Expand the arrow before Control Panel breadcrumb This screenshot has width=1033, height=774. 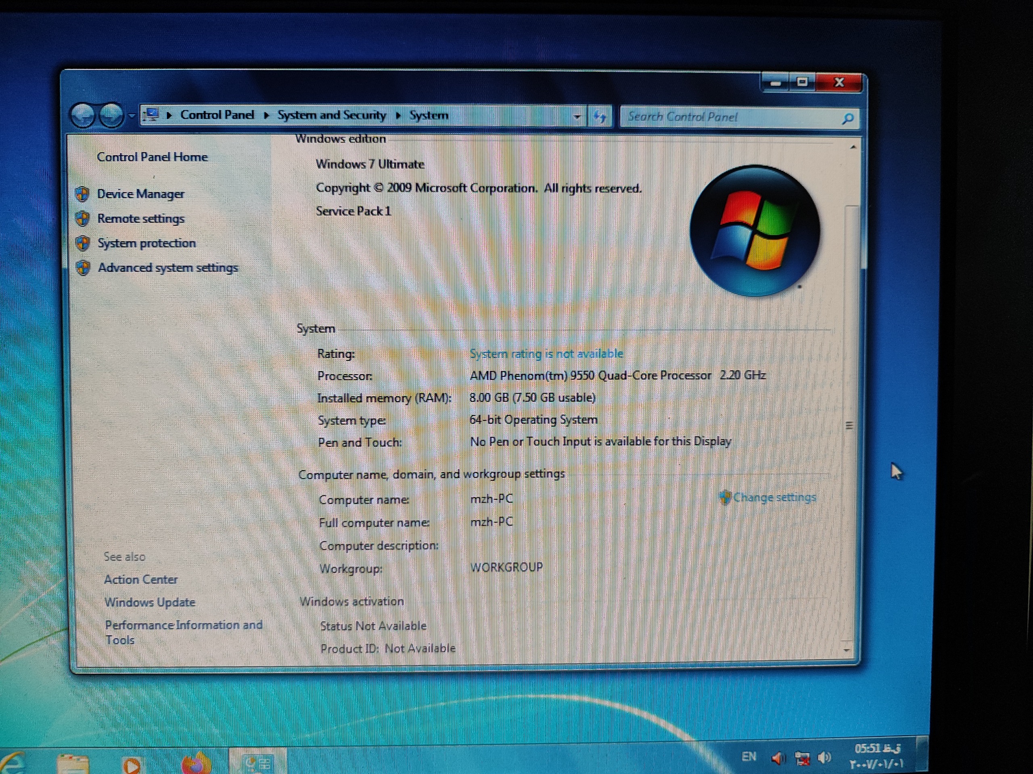pyautogui.click(x=169, y=115)
